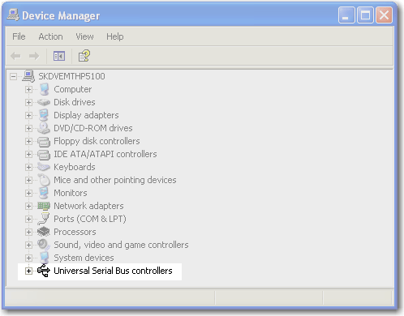
Task: Open the View menu
Action: (84, 36)
